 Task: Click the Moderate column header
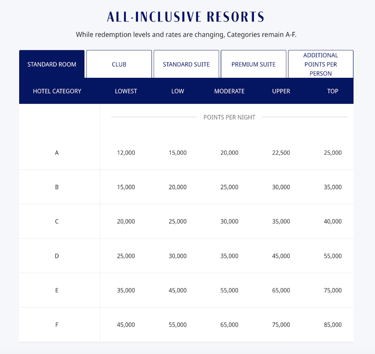coord(229,91)
